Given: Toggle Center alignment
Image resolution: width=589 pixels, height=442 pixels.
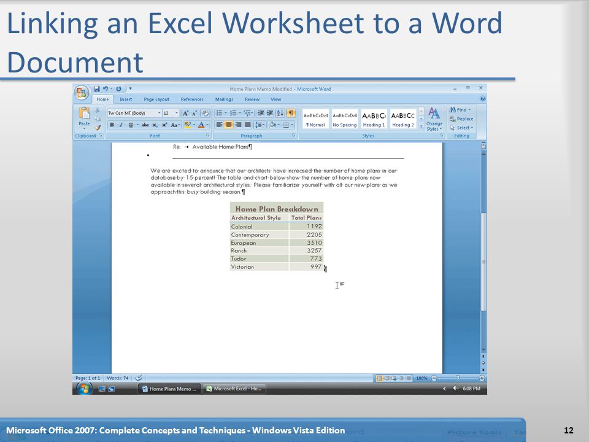Looking at the screenshot, I should [228, 125].
